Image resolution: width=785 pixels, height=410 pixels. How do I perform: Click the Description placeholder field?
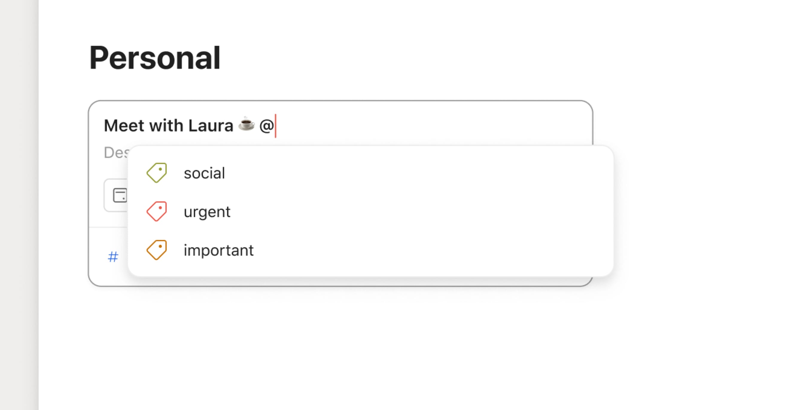[x=116, y=153]
